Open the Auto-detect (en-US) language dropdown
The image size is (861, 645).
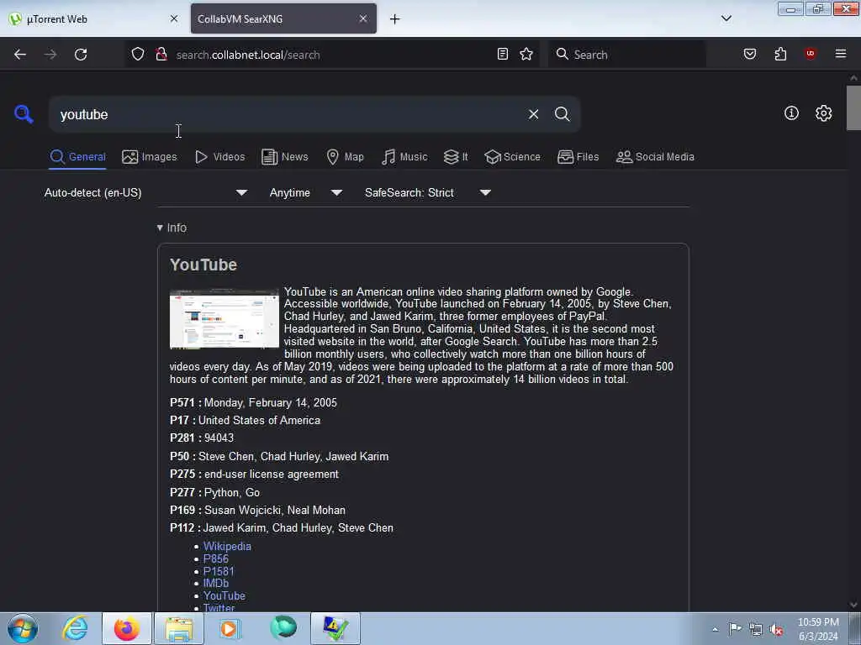coord(145,192)
